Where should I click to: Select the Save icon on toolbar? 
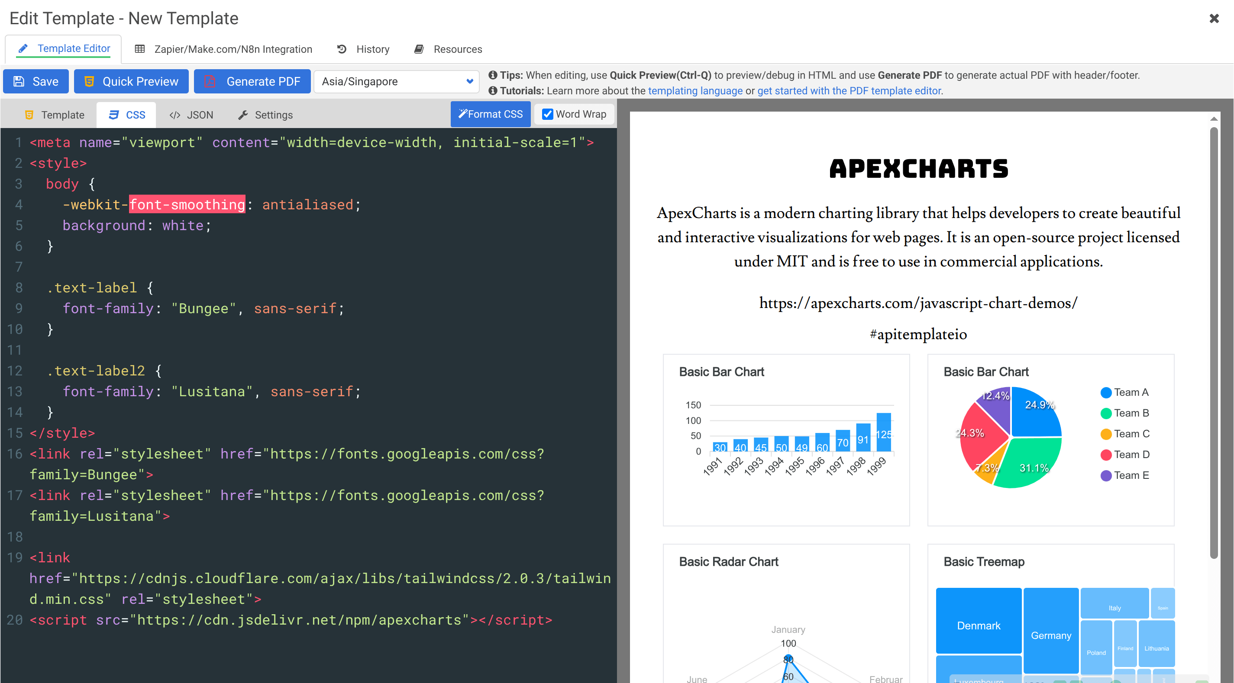pyautogui.click(x=19, y=81)
